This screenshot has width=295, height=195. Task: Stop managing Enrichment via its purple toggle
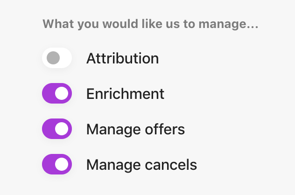(x=56, y=94)
